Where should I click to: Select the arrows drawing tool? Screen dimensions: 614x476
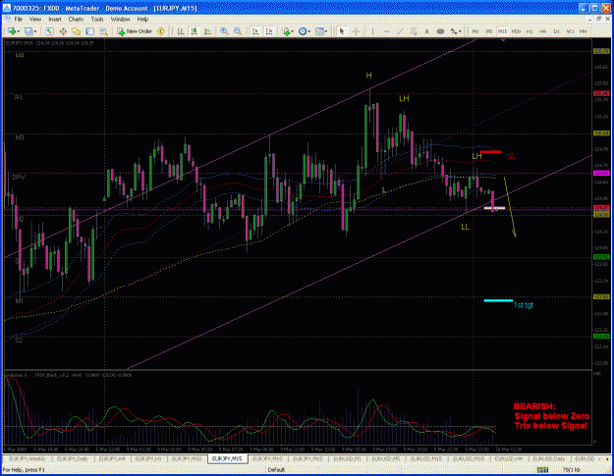(x=454, y=31)
